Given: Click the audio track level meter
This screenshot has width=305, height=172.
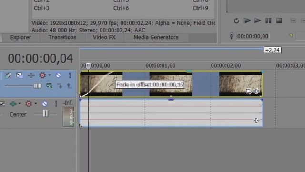Looking at the screenshot, I should (69, 117).
